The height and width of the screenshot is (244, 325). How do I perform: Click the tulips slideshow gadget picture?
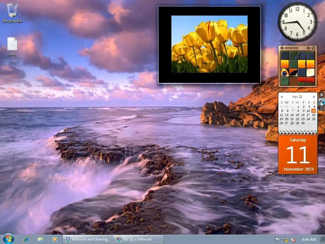point(209,44)
